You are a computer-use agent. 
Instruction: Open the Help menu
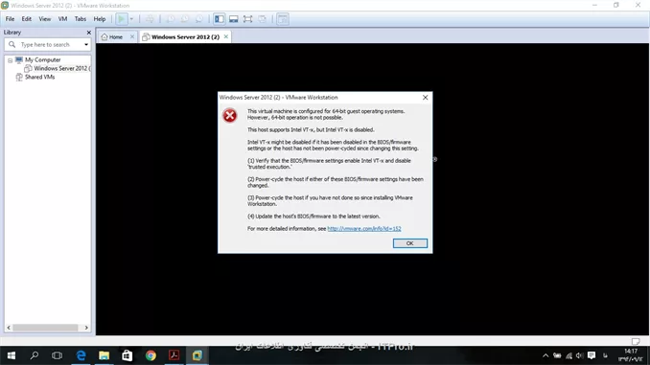100,19
